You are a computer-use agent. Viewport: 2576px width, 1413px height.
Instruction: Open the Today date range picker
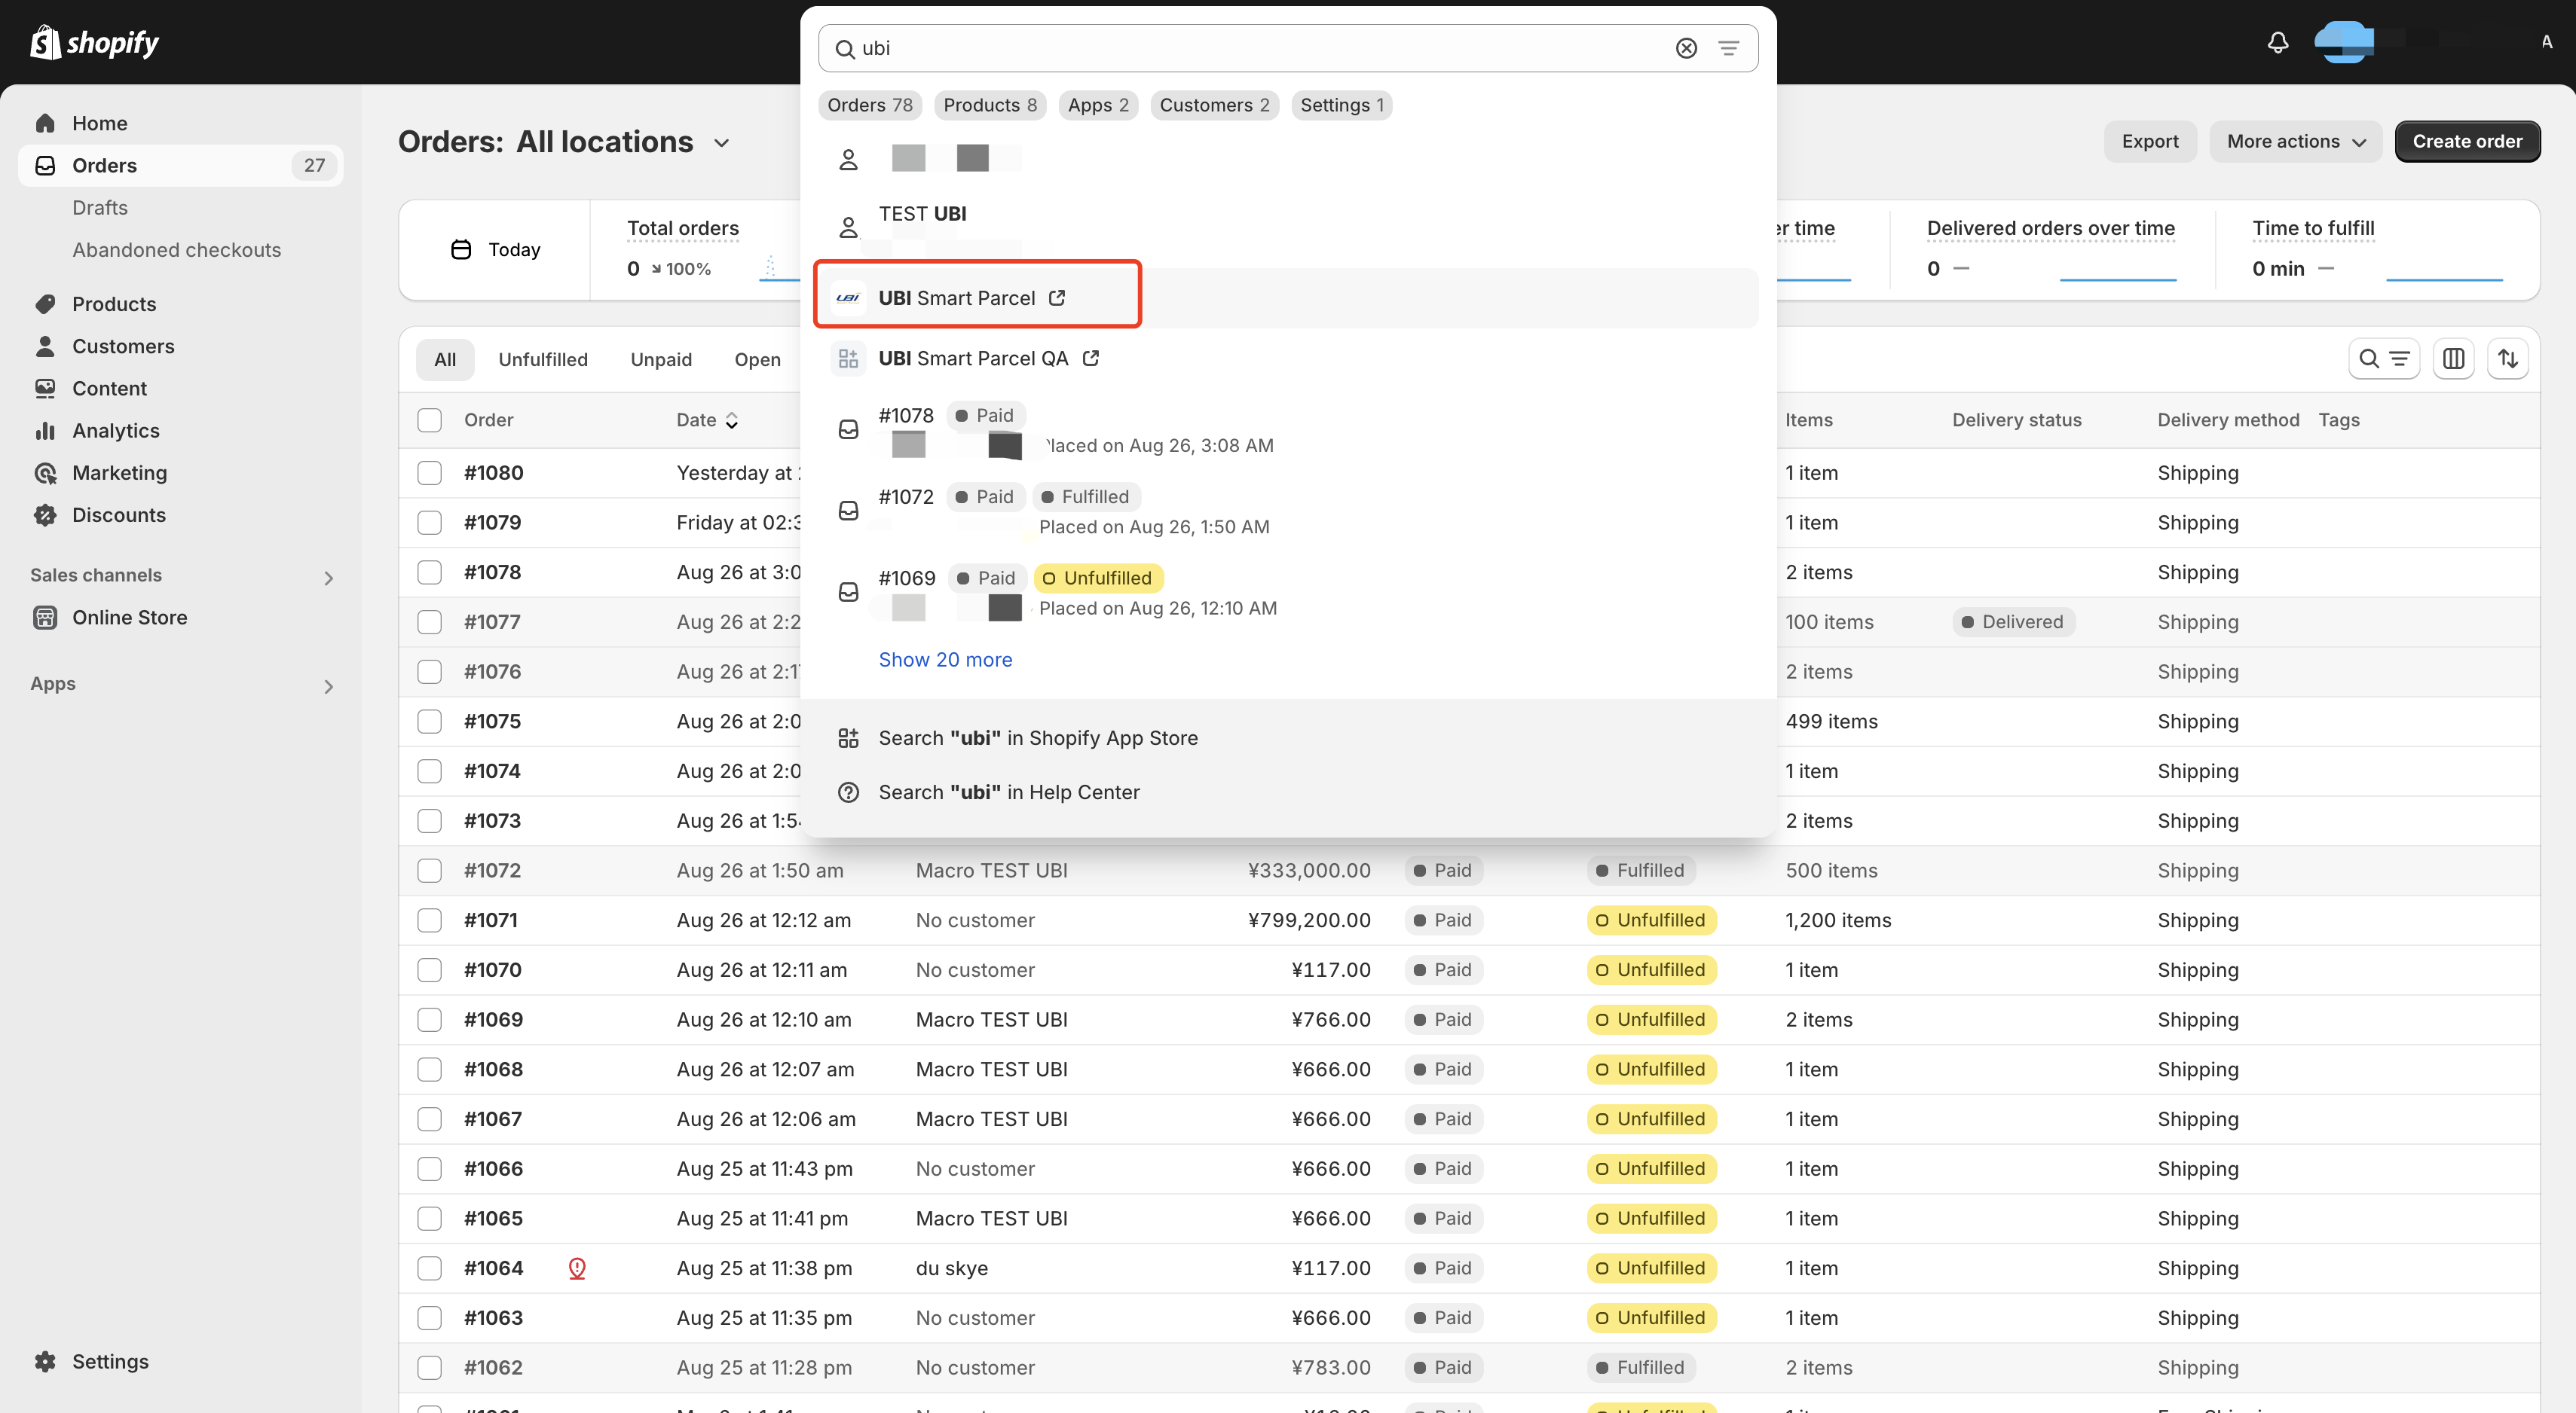pyautogui.click(x=496, y=250)
